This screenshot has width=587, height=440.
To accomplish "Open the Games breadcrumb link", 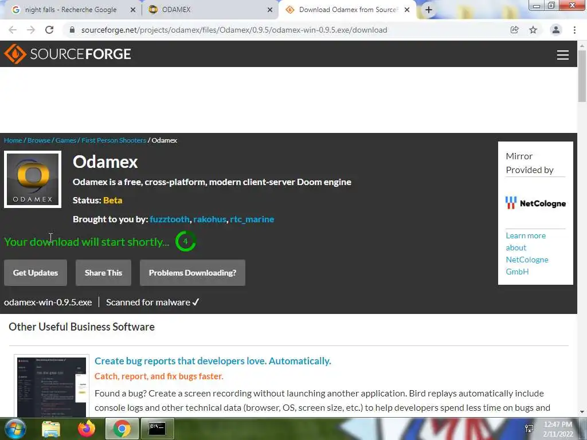I will [x=66, y=140].
